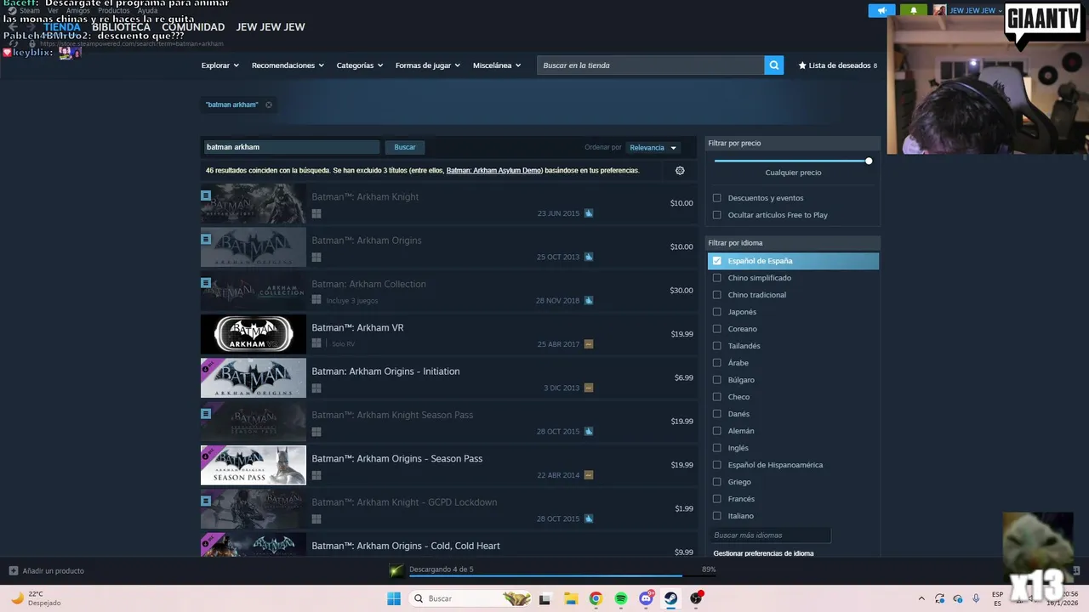Open Recomendaciones dropdown menu
1089x612 pixels.
(x=288, y=65)
